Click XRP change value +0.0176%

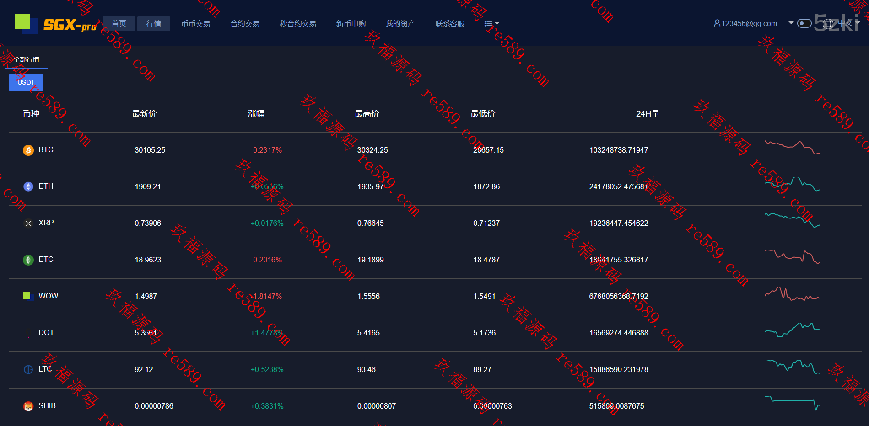tap(267, 224)
